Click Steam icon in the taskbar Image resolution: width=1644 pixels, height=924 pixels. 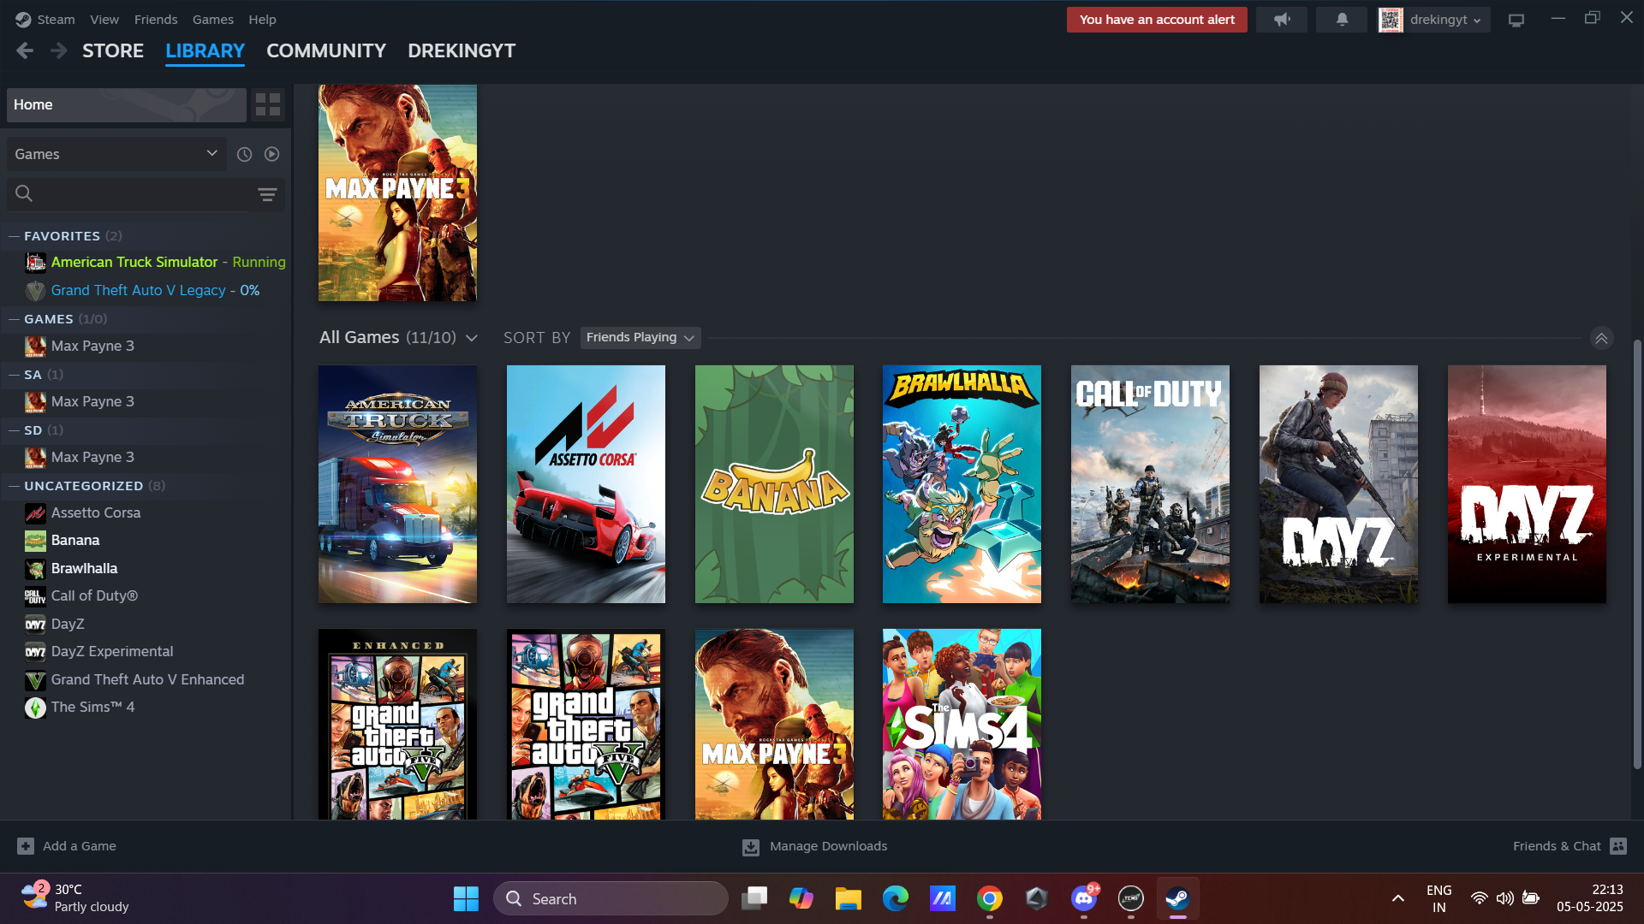[1177, 899]
